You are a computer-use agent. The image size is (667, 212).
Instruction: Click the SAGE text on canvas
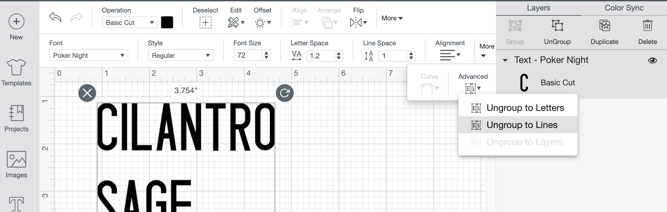[x=144, y=196]
